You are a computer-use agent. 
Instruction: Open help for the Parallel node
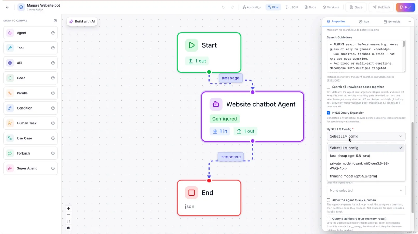[x=53, y=93]
